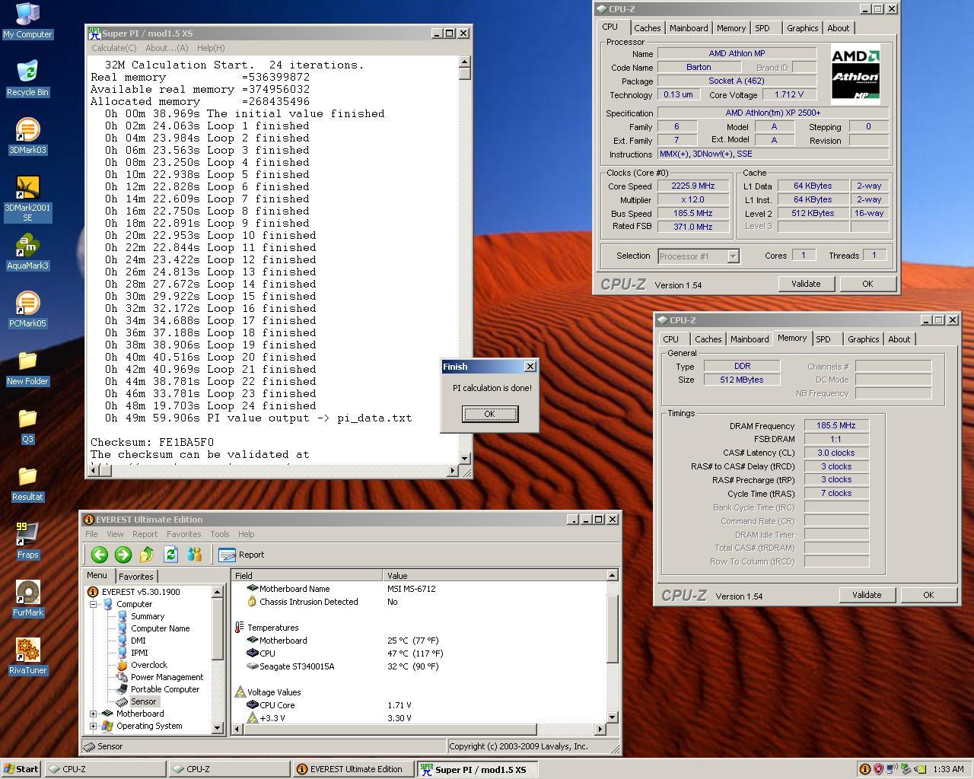Screen dimensions: 974x779
Task: Click Super PI vertical scrollbar down arrow
Action: (x=464, y=458)
